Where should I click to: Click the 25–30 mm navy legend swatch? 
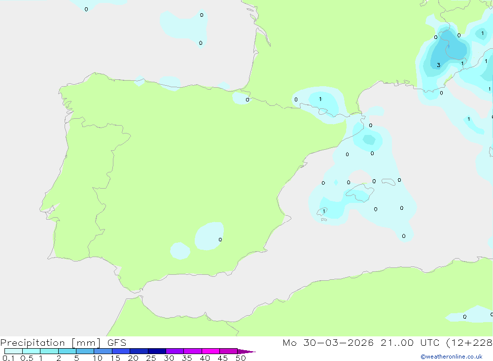coord(157,351)
